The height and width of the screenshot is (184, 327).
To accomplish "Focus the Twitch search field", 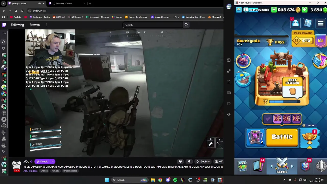I will 153,25.
